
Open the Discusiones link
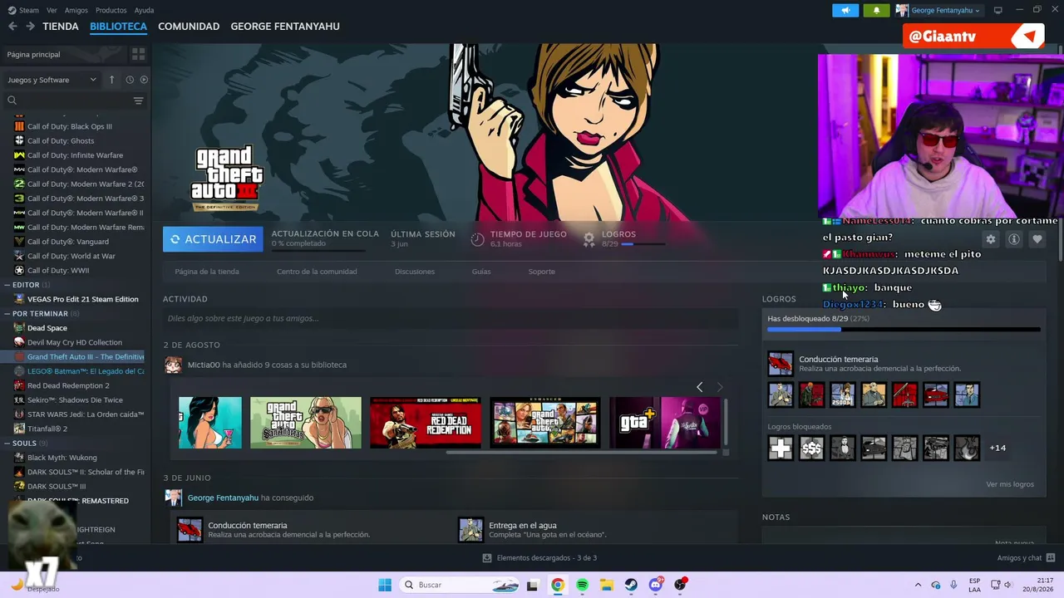tap(415, 272)
